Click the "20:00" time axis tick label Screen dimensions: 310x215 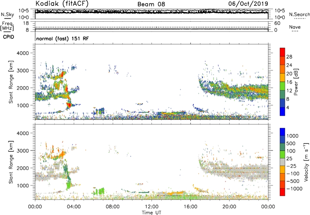[229, 207]
